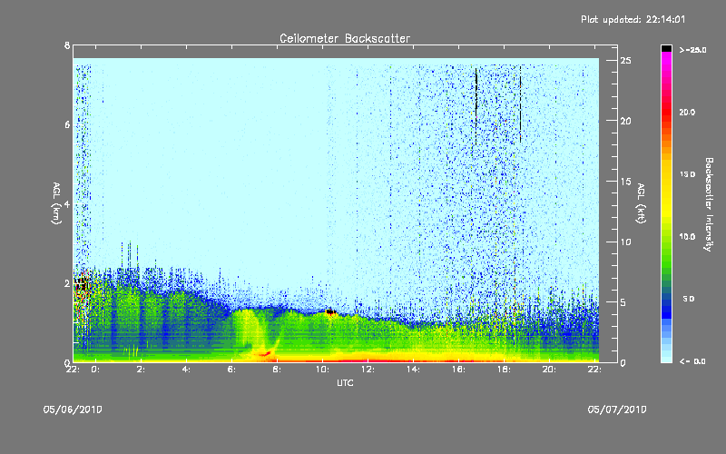Screen dimensions: 726x454
Task: Click the '>=25.0' colorbar maximum label
Action: click(x=692, y=50)
